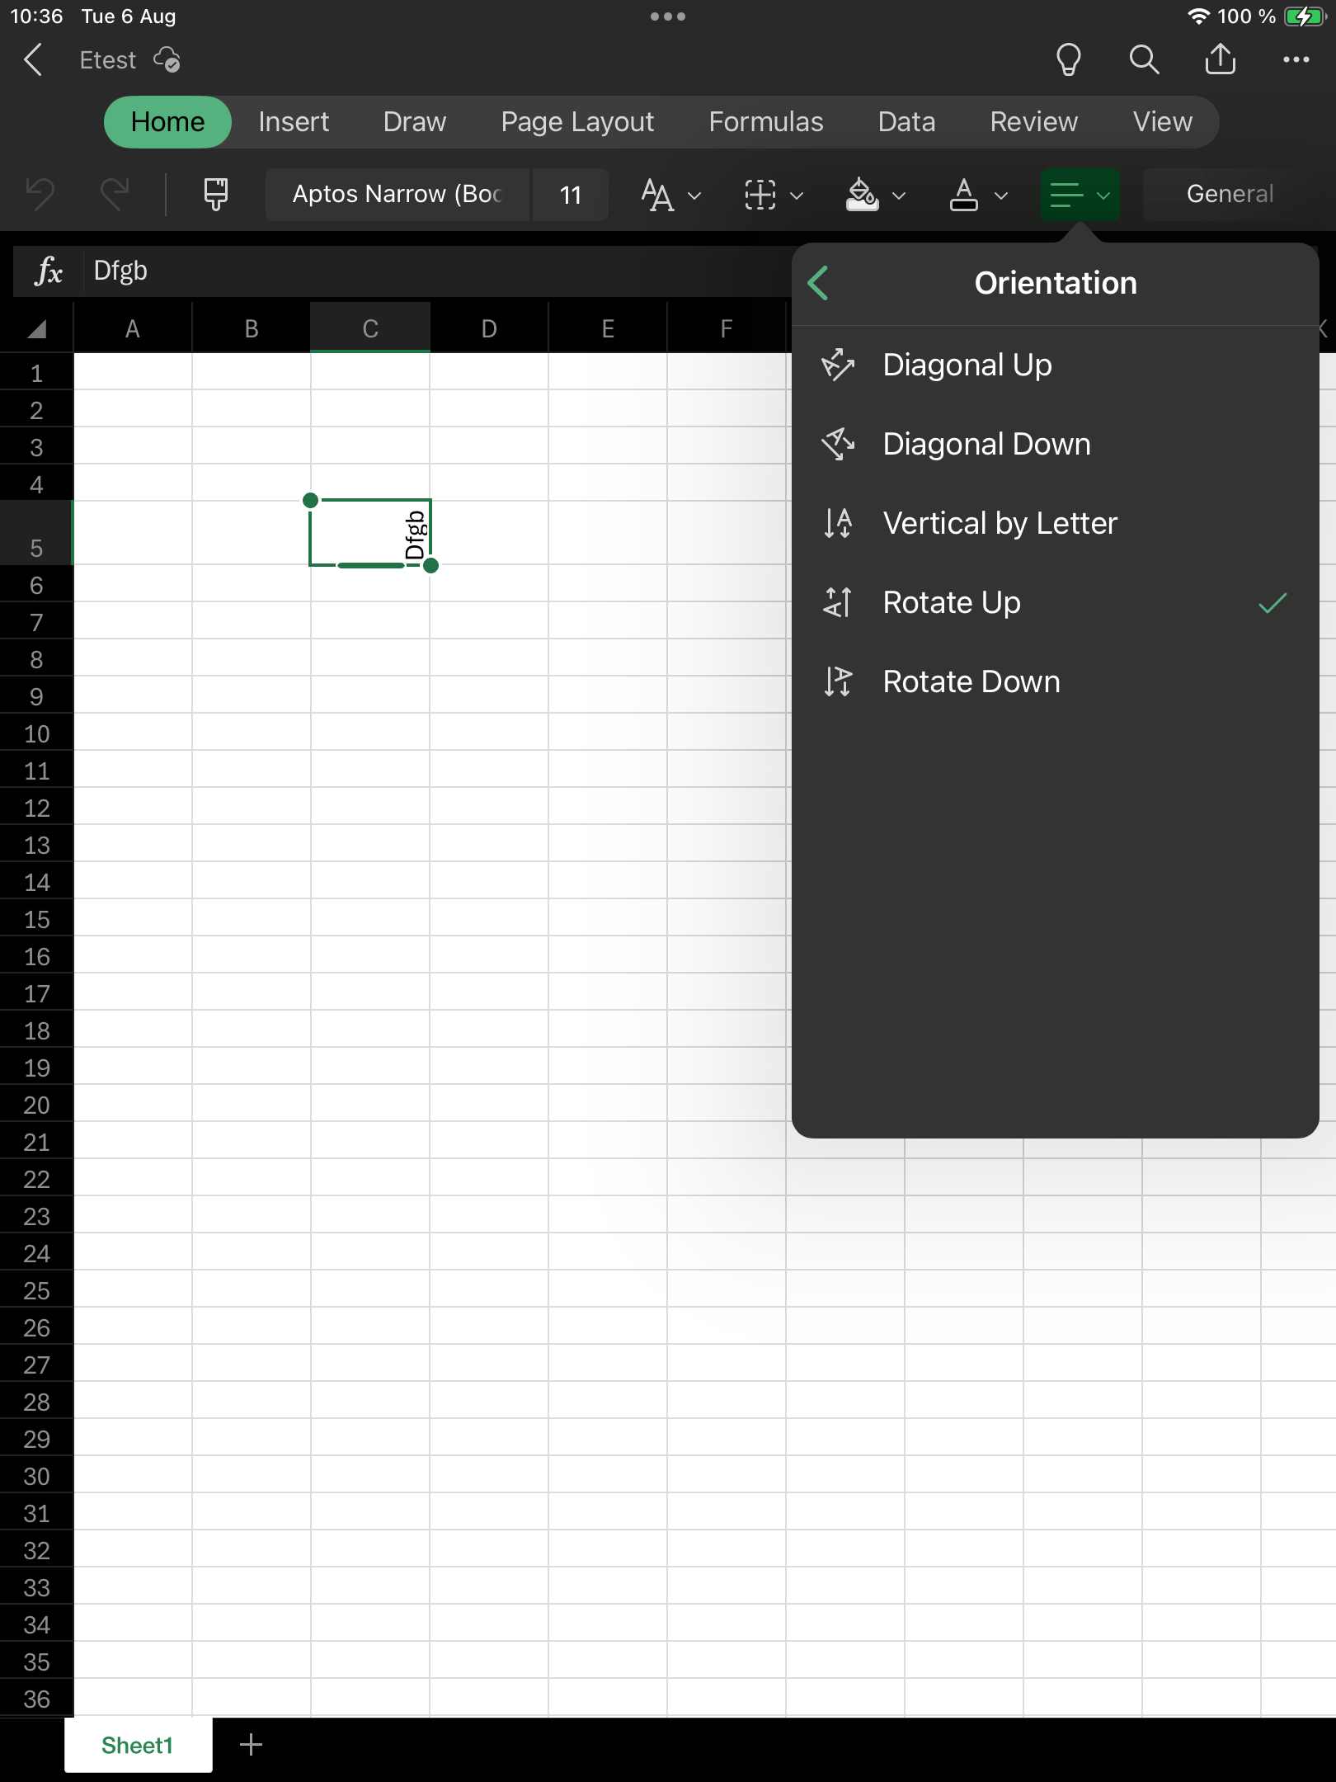Tap the Rotate Up icon
The height and width of the screenshot is (1782, 1336).
(838, 602)
